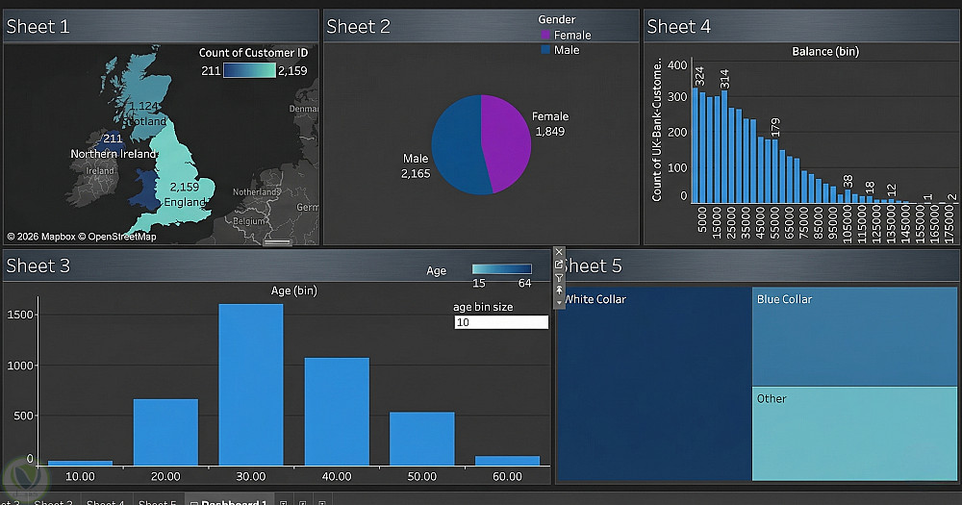Click the pin icon in Sheet 5 toolbar
Image resolution: width=962 pixels, height=505 pixels.
pyautogui.click(x=558, y=290)
